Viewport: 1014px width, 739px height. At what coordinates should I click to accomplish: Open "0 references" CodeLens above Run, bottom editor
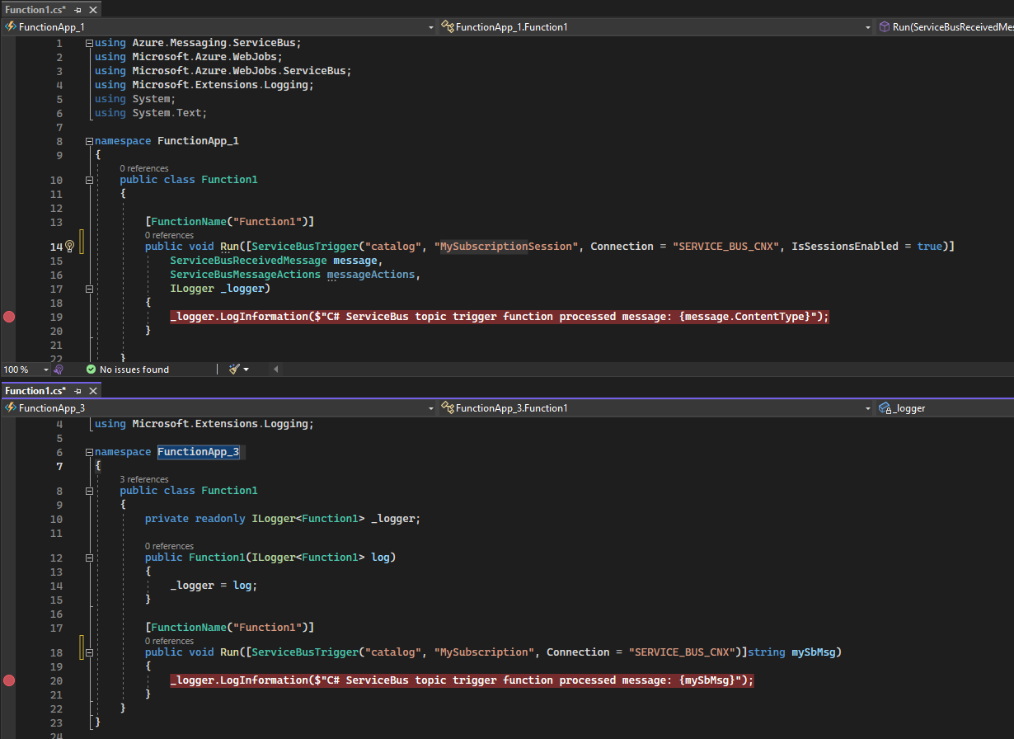click(x=169, y=641)
